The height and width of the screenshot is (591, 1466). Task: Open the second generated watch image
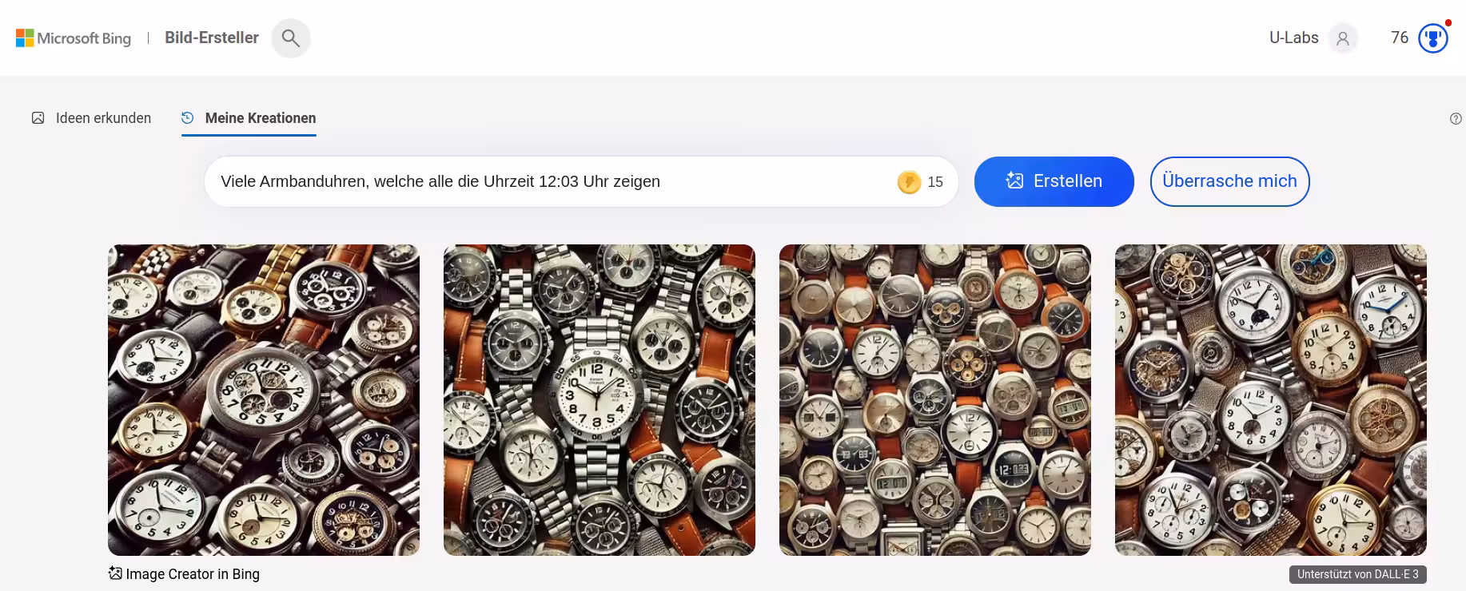[600, 400]
